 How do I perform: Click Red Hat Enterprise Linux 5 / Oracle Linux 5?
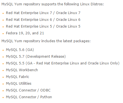click(43, 26)
